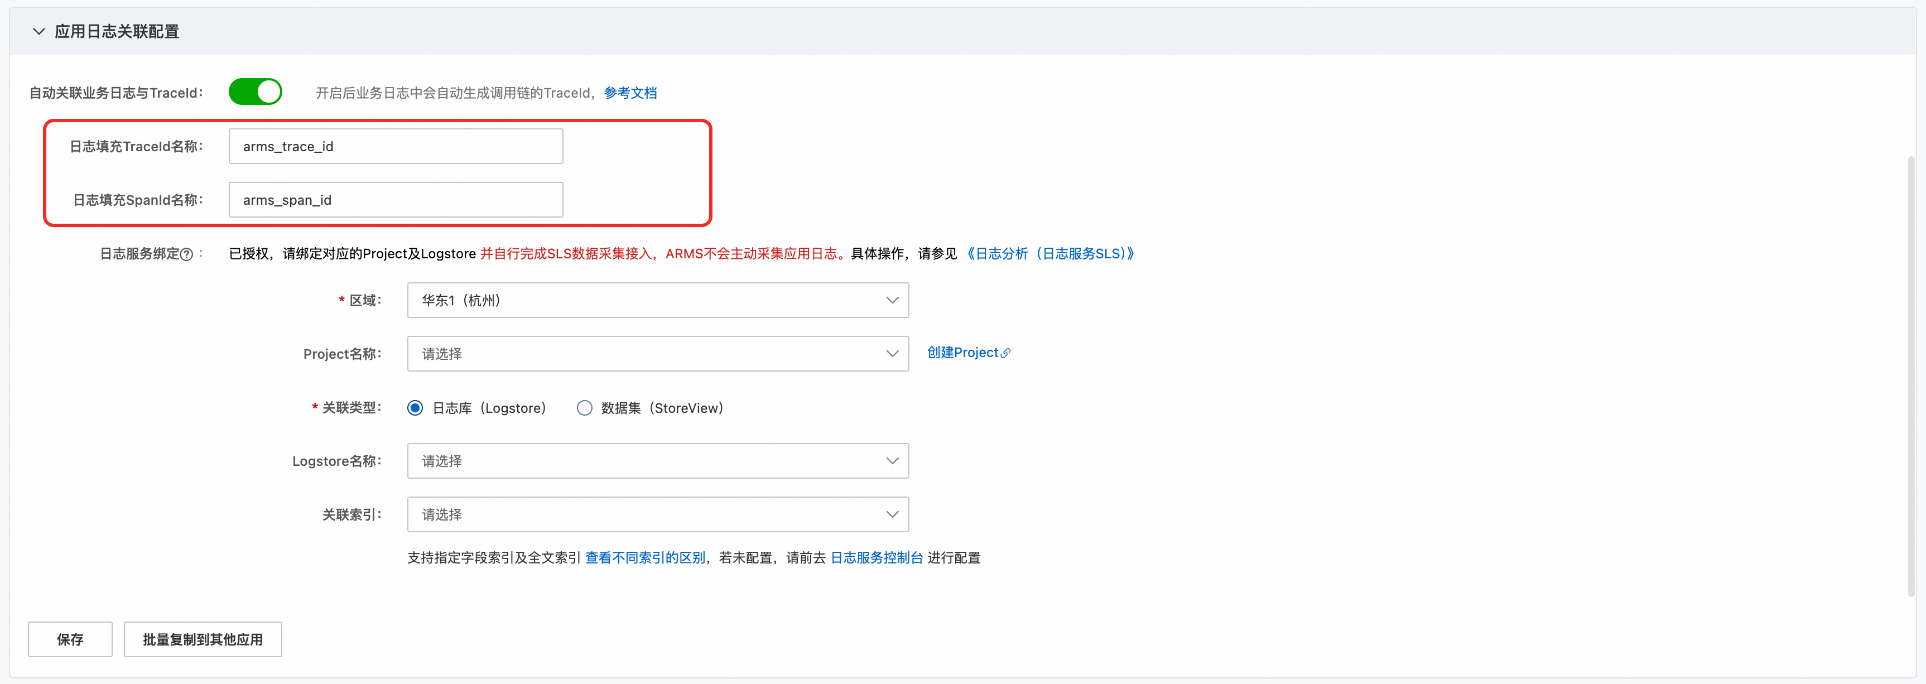Click the 创建Project link
The image size is (1926, 684).
click(962, 353)
